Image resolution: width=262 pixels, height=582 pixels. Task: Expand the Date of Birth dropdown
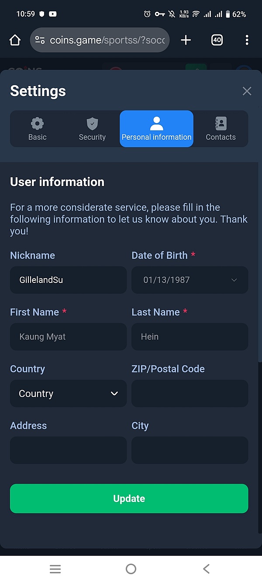click(x=190, y=280)
